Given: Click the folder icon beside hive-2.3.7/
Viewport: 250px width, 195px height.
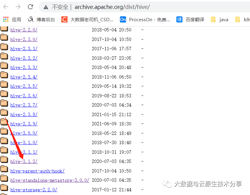Looking at the screenshot, I should coord(4,103).
